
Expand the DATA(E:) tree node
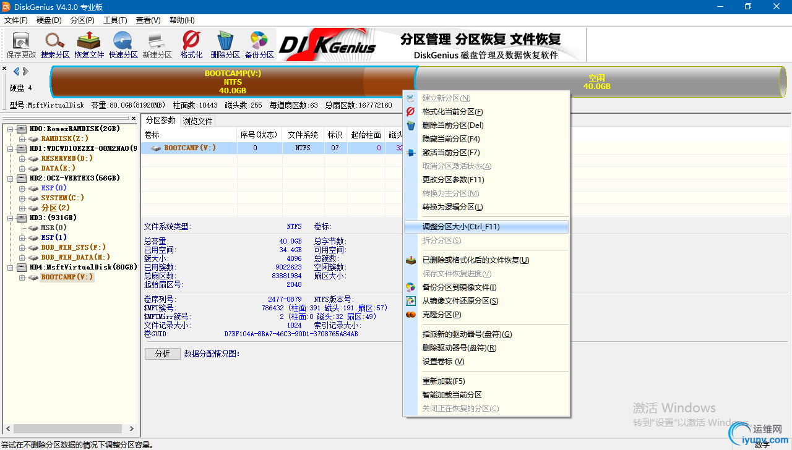[x=22, y=168]
